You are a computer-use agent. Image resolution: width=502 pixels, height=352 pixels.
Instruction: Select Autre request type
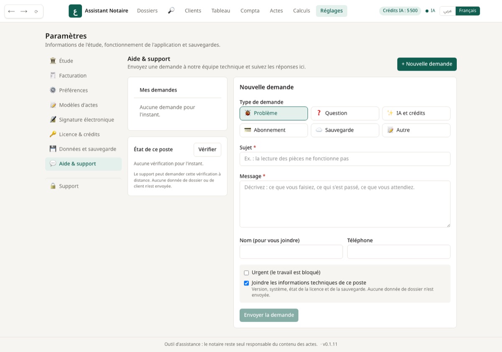(x=416, y=130)
